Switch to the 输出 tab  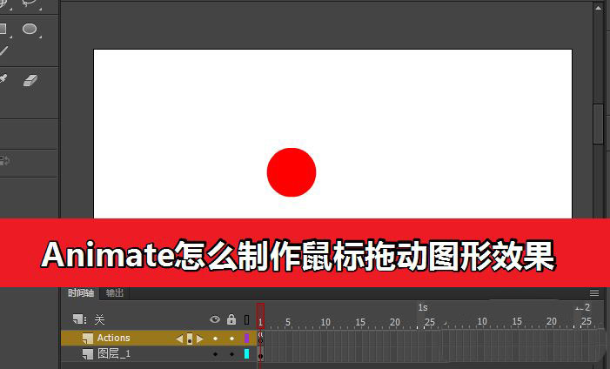pos(115,292)
